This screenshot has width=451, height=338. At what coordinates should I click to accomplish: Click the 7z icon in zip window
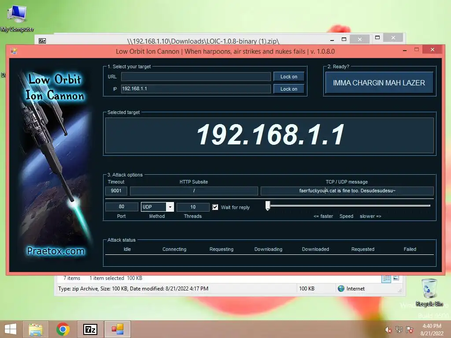42,41
